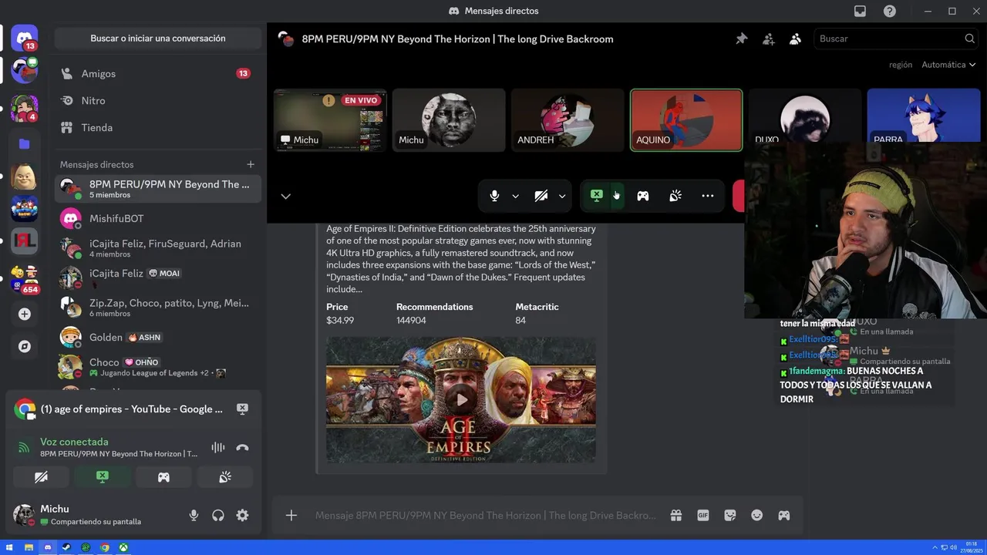987x555 pixels.
Task: Attach file plus icon in message bar
Action: coord(291,515)
